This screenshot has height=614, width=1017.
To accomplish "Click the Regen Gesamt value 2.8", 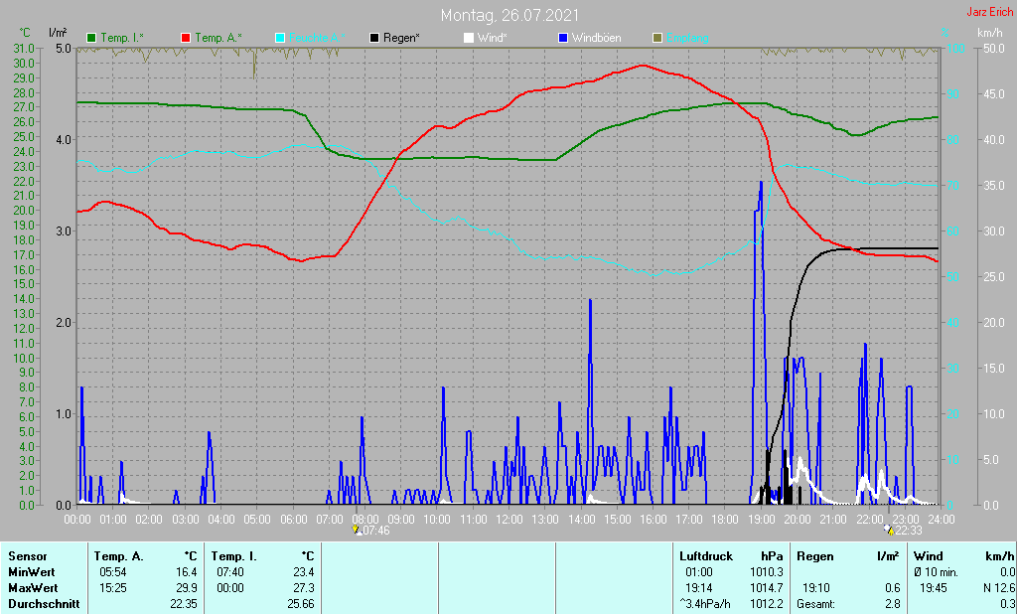I will coord(892,604).
